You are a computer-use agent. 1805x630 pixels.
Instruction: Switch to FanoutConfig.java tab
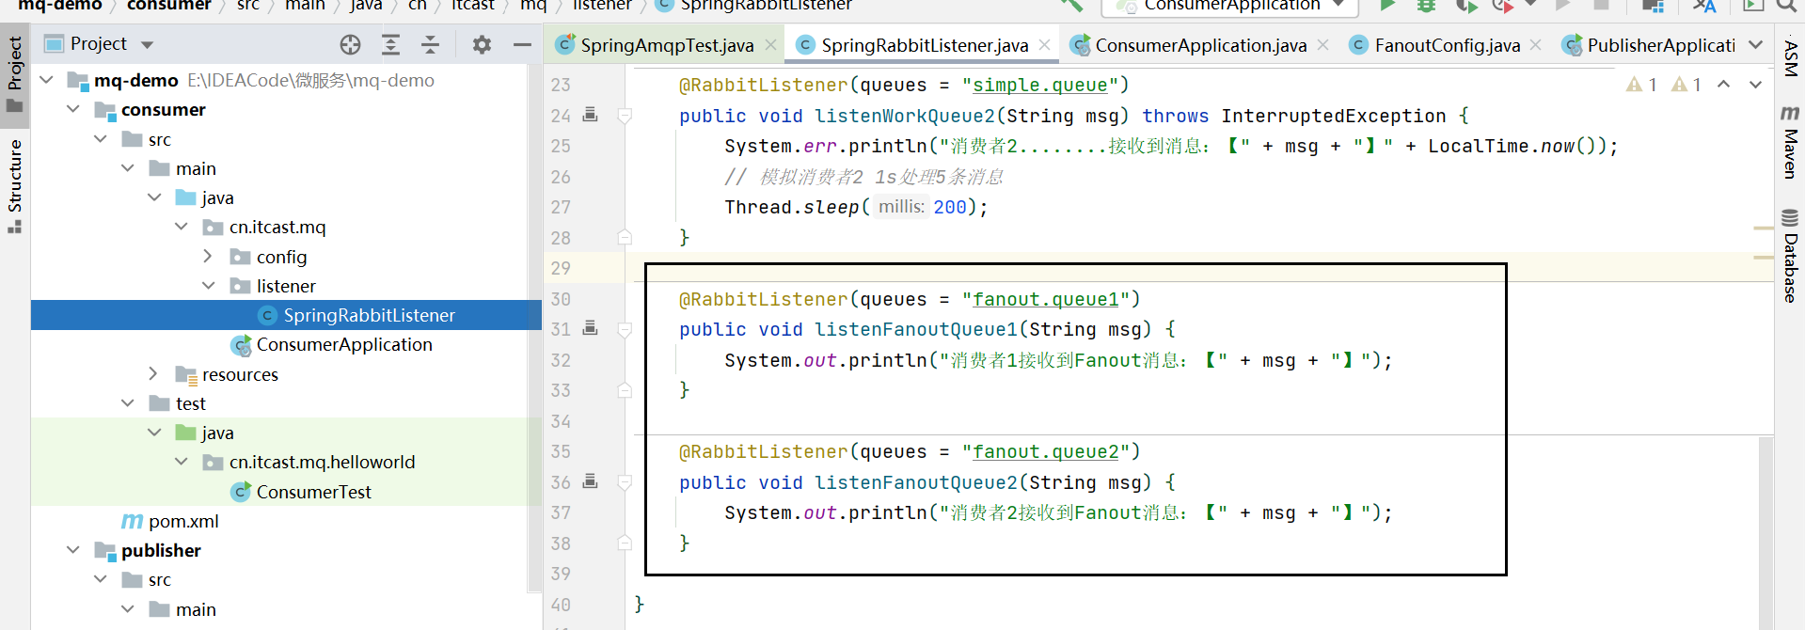pyautogui.click(x=1447, y=45)
